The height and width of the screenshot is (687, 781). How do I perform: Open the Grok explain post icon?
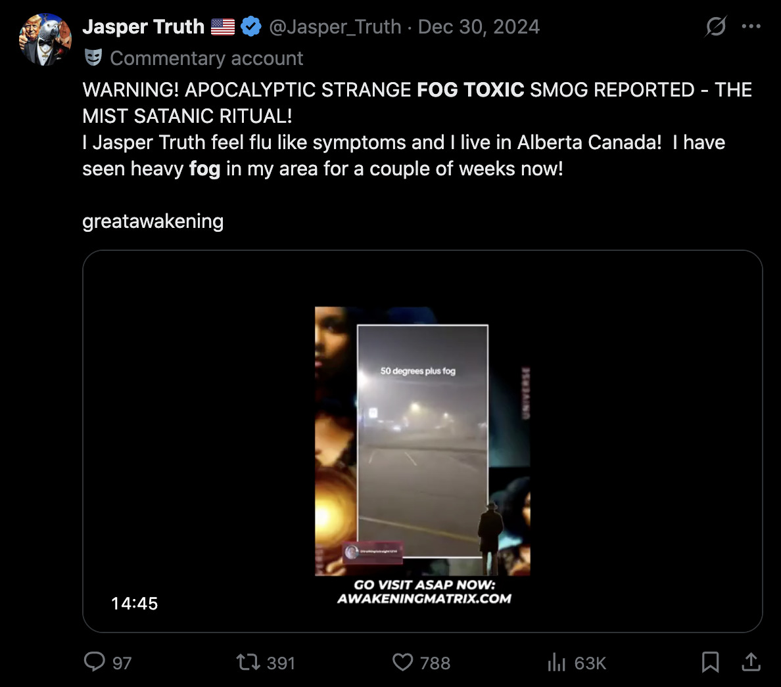click(716, 26)
